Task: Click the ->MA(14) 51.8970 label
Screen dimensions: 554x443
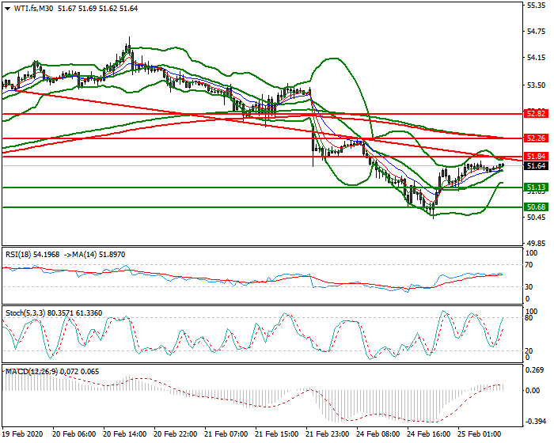Action: click(x=94, y=255)
